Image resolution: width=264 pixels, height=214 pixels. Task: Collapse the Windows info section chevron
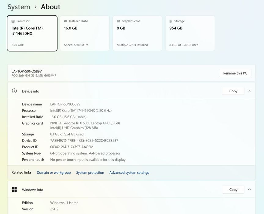click(250, 190)
